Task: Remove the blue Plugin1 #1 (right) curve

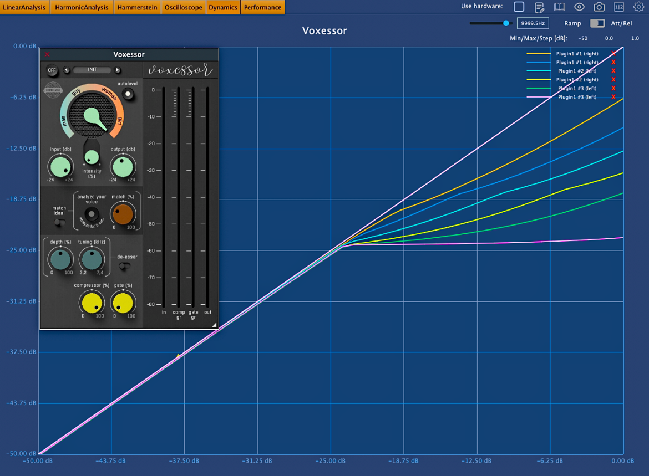Action: (x=613, y=63)
